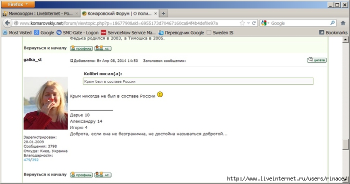Click the text Kolibri писал(а):

point(103,74)
